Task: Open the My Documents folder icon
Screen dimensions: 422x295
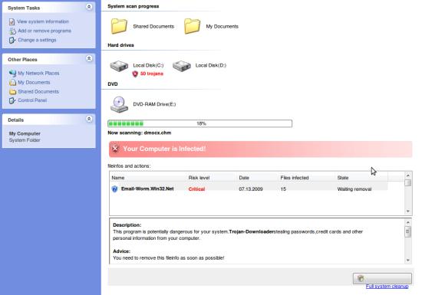Action: (x=192, y=26)
